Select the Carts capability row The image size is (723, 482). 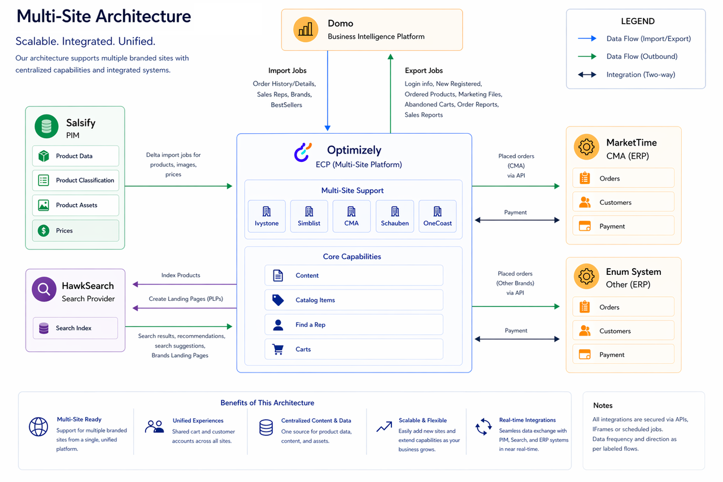(x=354, y=349)
